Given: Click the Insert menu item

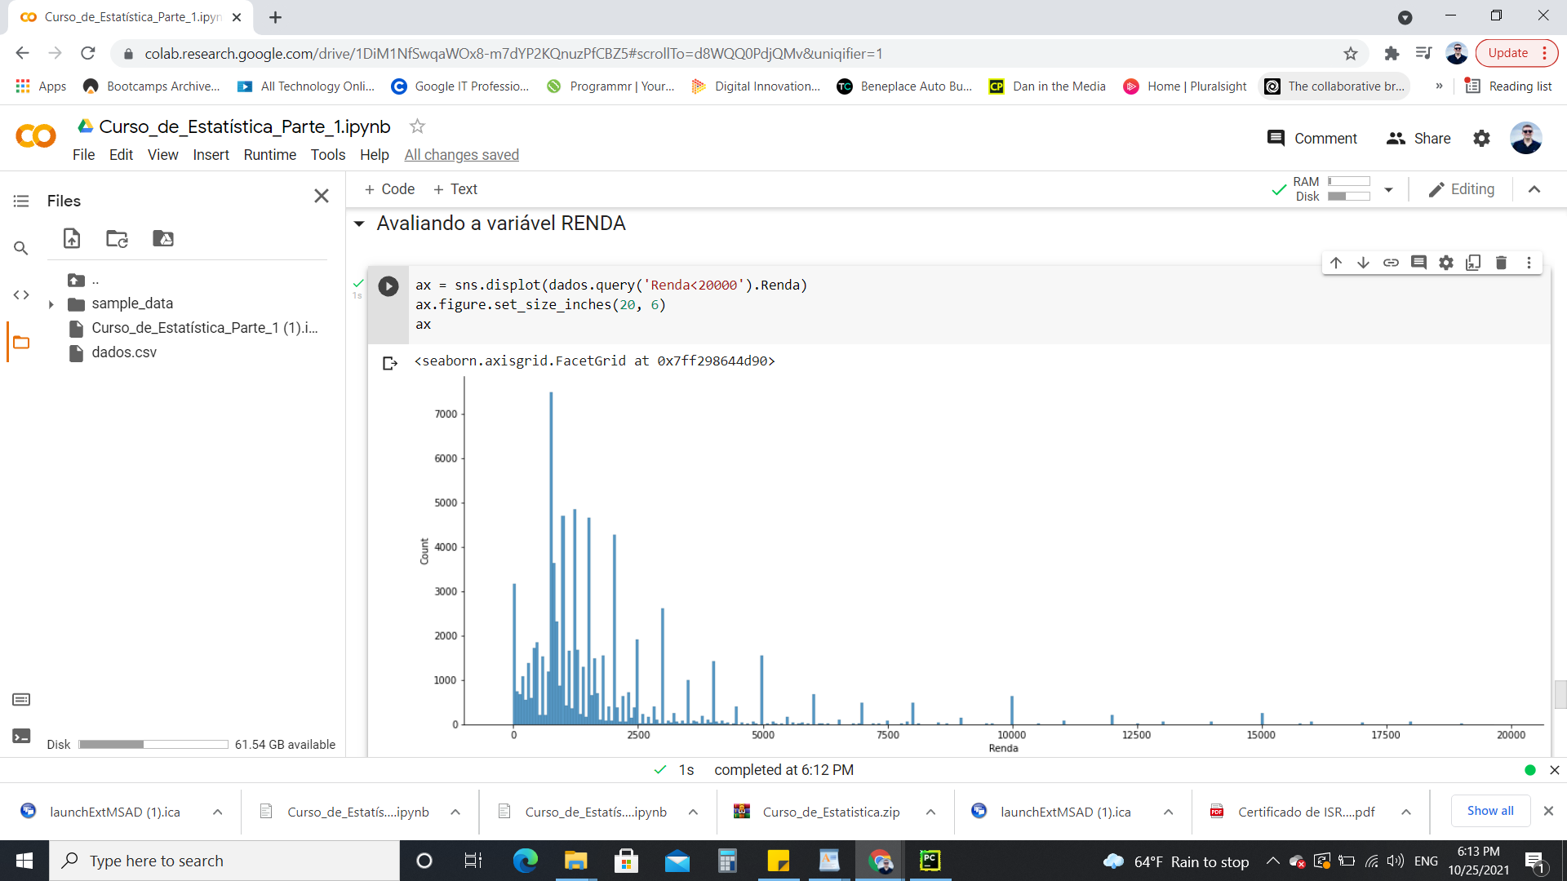Looking at the screenshot, I should (211, 154).
